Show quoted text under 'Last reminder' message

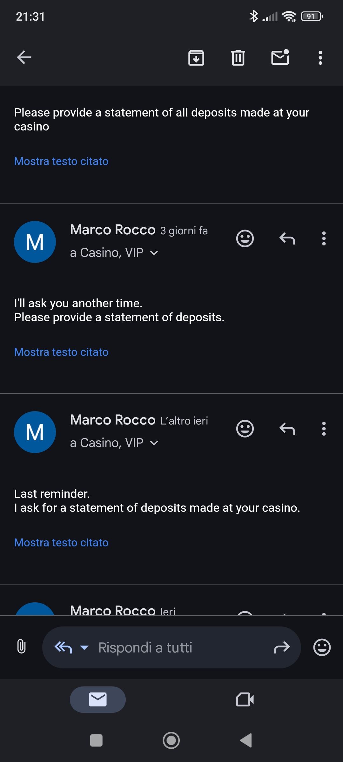pos(61,543)
